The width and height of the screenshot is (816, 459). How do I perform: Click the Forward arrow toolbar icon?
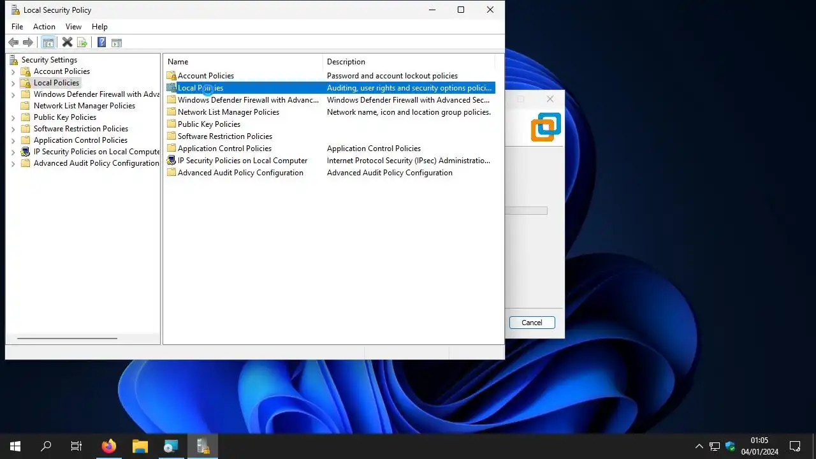click(28, 43)
